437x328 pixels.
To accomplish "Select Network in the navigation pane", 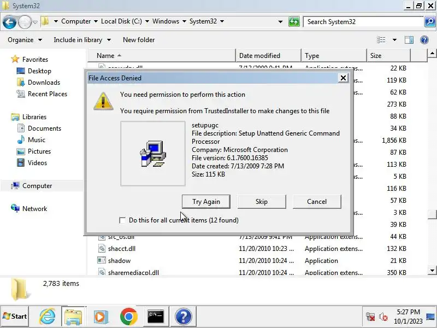I will coord(29,209).
